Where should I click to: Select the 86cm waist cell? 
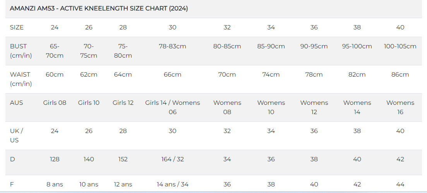[x=400, y=75]
